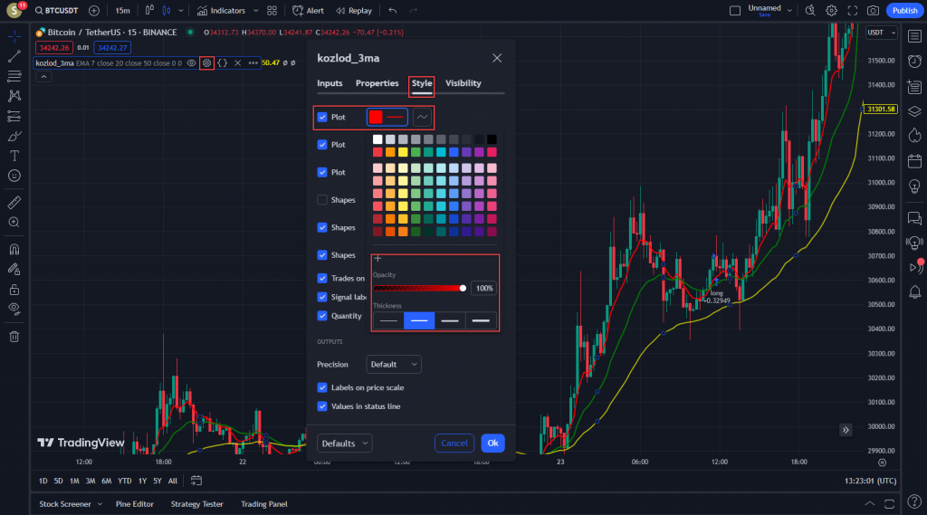The image size is (927, 515).
Task: Enable the unchecked Shapes checkbox
Action: (322, 200)
